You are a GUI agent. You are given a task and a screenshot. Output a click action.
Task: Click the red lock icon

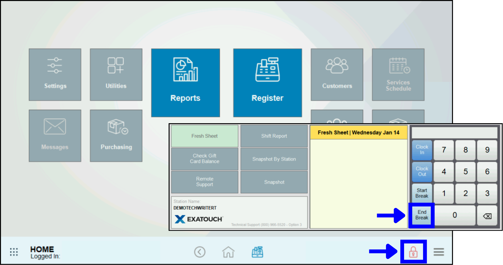pyautogui.click(x=413, y=252)
